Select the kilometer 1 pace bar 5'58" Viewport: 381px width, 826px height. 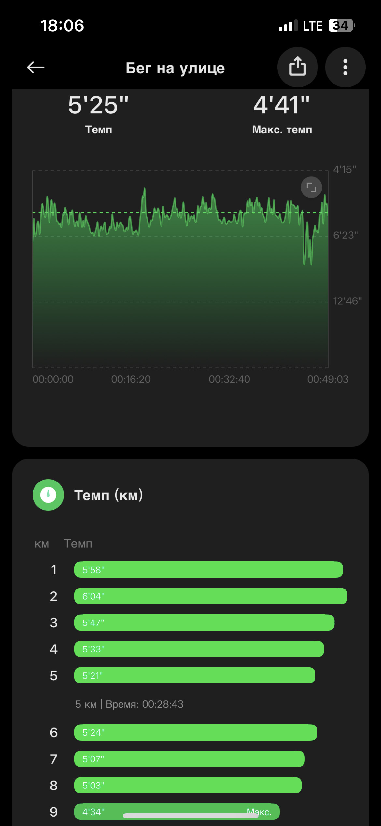click(x=208, y=570)
